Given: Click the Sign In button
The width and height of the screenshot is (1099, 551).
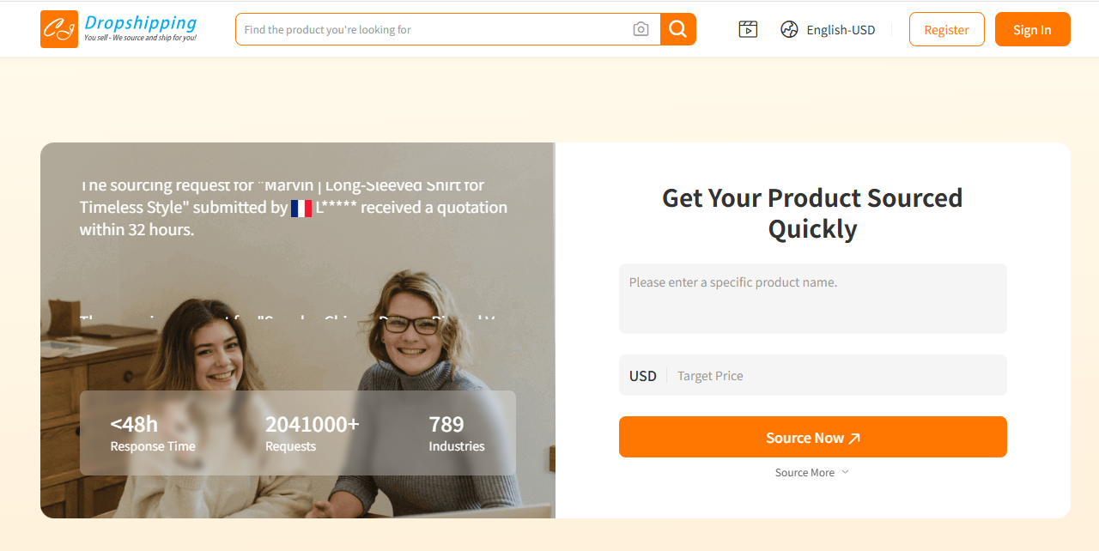Looking at the screenshot, I should (1032, 28).
